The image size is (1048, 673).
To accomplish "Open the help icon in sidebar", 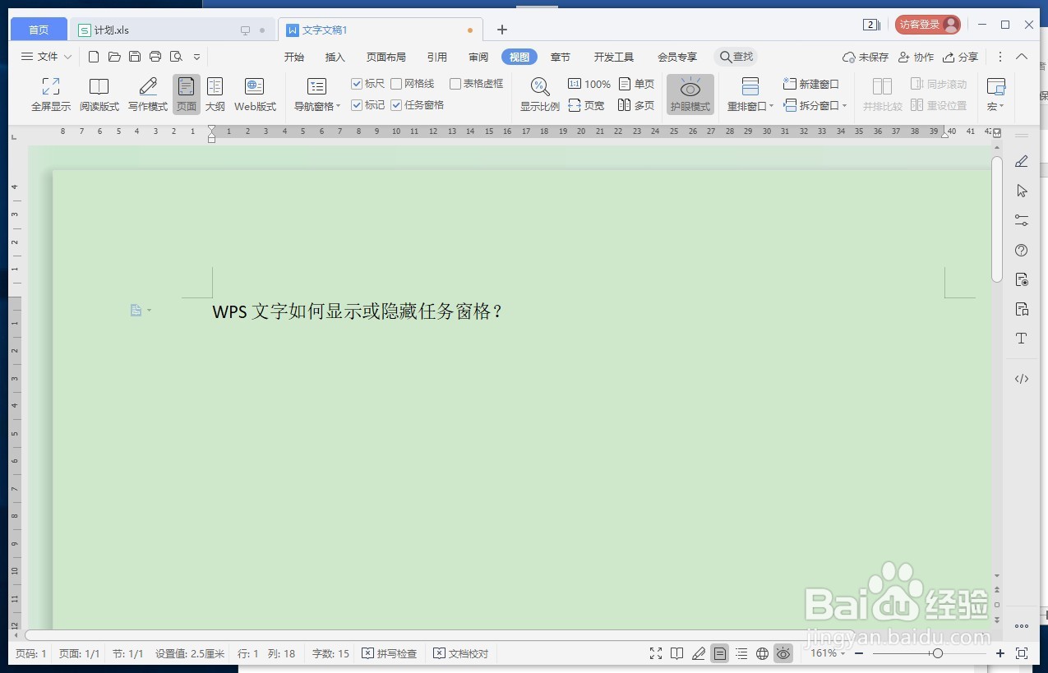I will pyautogui.click(x=1022, y=250).
